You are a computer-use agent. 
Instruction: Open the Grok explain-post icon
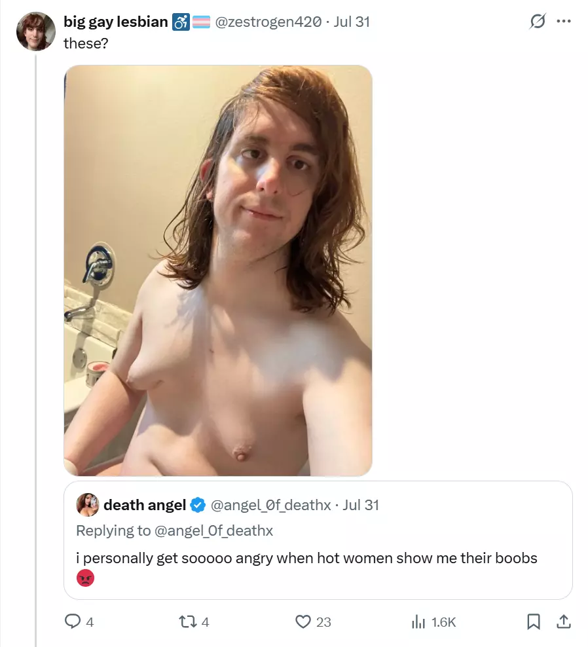tap(538, 22)
